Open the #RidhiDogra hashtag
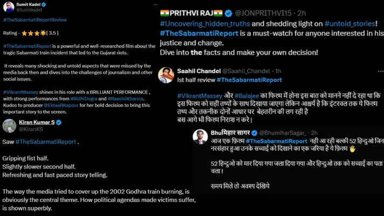The image size is (384, 216). (84, 99)
